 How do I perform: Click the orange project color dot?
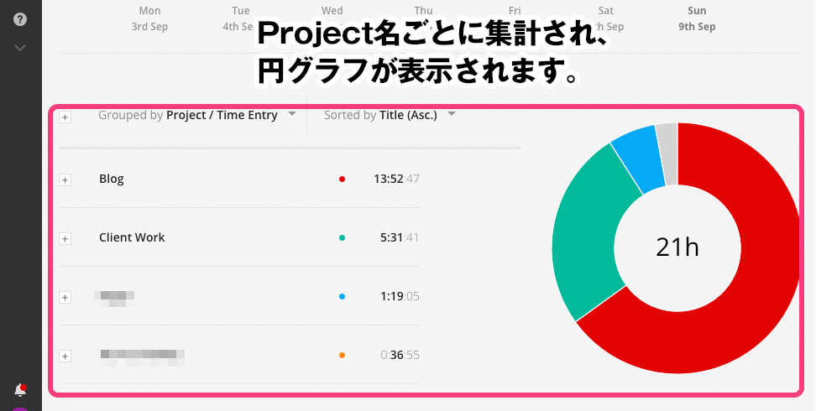coord(342,356)
